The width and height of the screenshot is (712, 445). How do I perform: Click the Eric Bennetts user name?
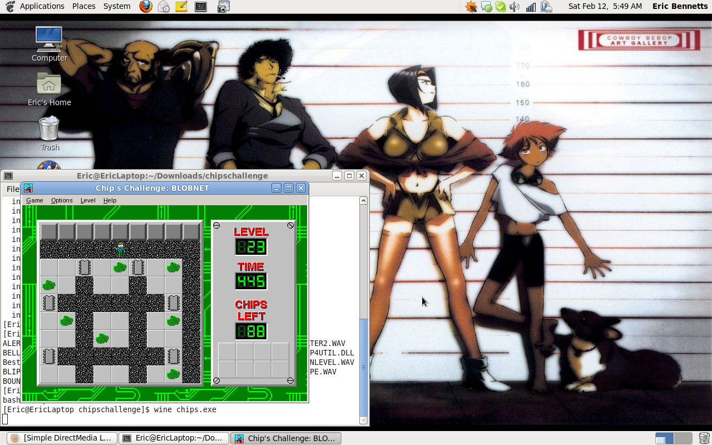(680, 6)
